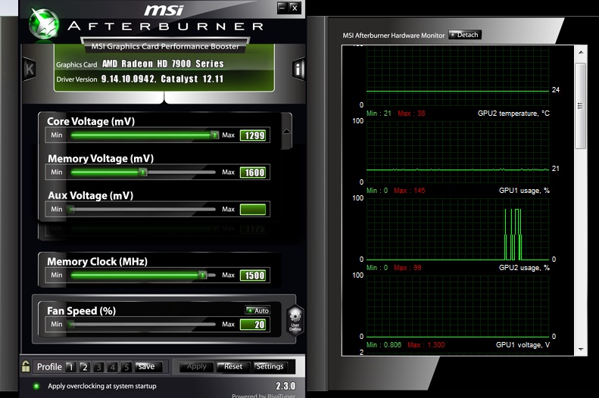Click the empty Aux Voltage value field

253,210
